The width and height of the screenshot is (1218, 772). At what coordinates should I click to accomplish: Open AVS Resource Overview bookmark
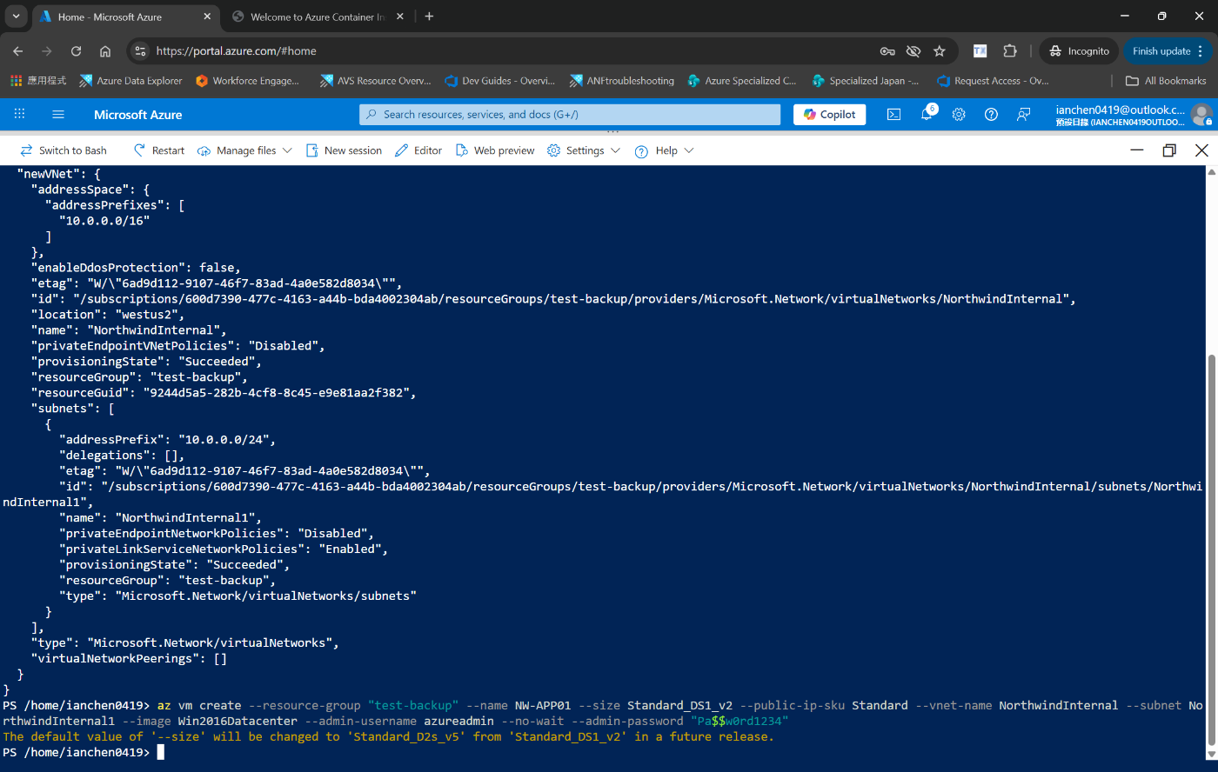tap(375, 81)
